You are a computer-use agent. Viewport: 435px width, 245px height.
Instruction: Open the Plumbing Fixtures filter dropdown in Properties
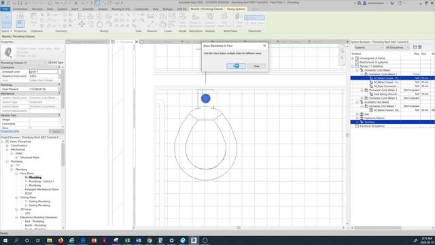46,63
